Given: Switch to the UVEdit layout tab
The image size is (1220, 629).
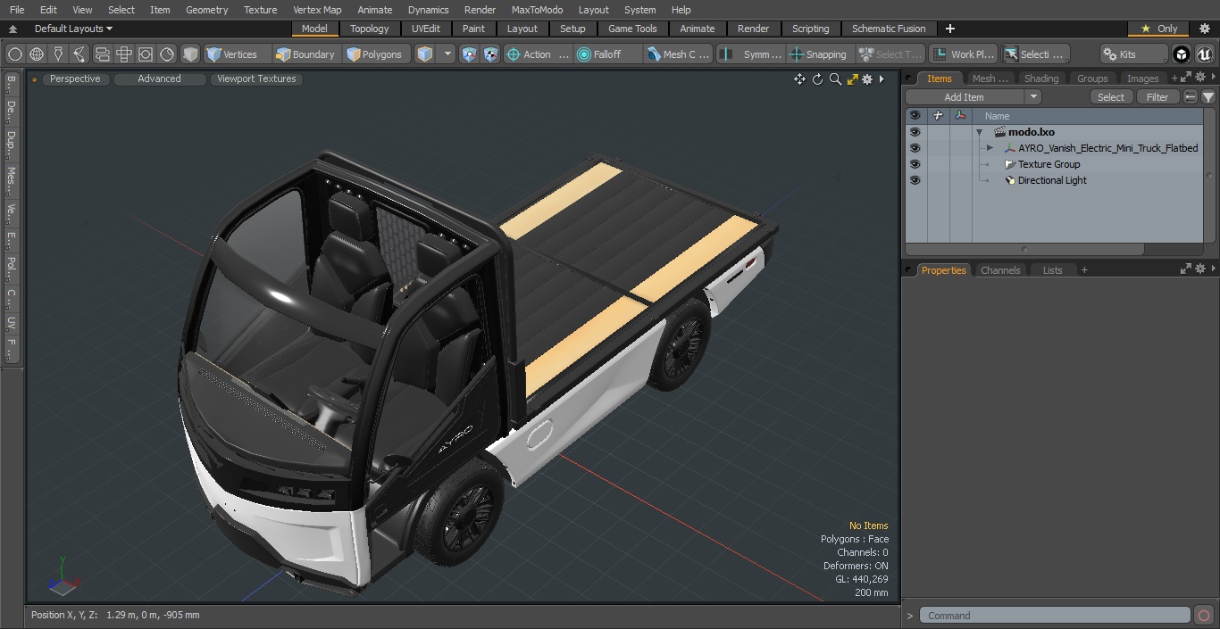Looking at the screenshot, I should click(426, 29).
